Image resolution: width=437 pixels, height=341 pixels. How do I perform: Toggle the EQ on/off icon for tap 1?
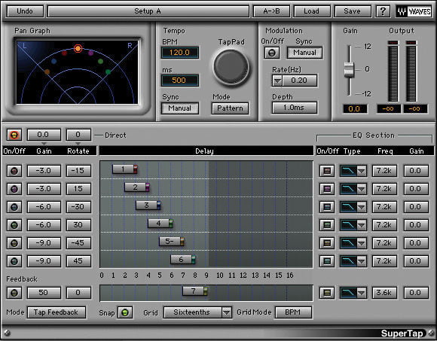coord(327,171)
